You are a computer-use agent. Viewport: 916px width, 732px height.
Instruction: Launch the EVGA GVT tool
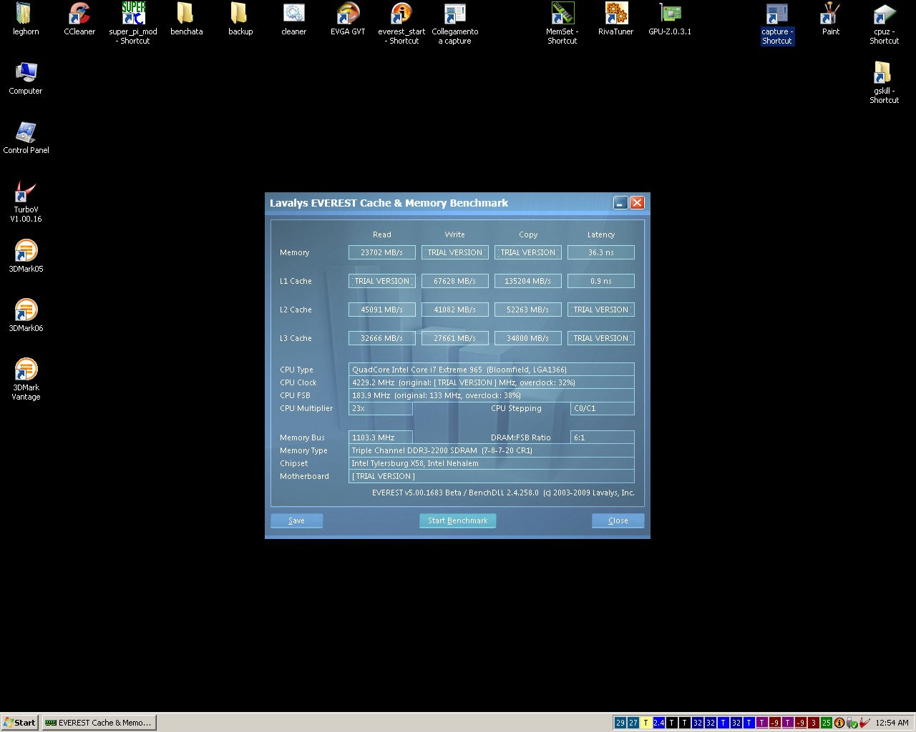click(348, 19)
